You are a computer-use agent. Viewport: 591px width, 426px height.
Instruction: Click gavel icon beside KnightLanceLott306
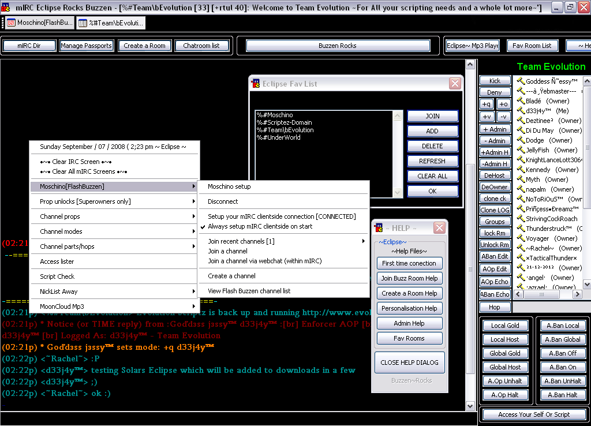pyautogui.click(x=521, y=159)
